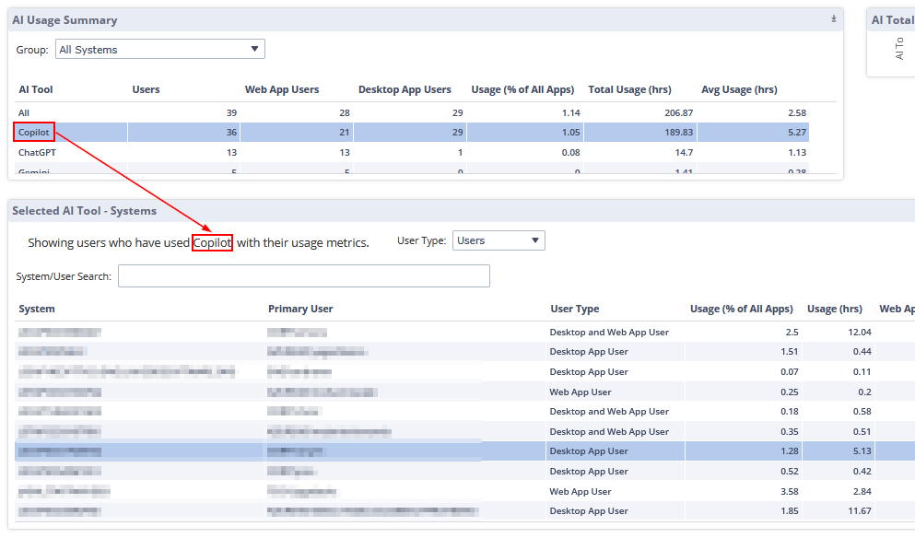Sort systems table by Usage (hrs) column
Image resolution: width=915 pixels, height=538 pixels.
point(834,309)
